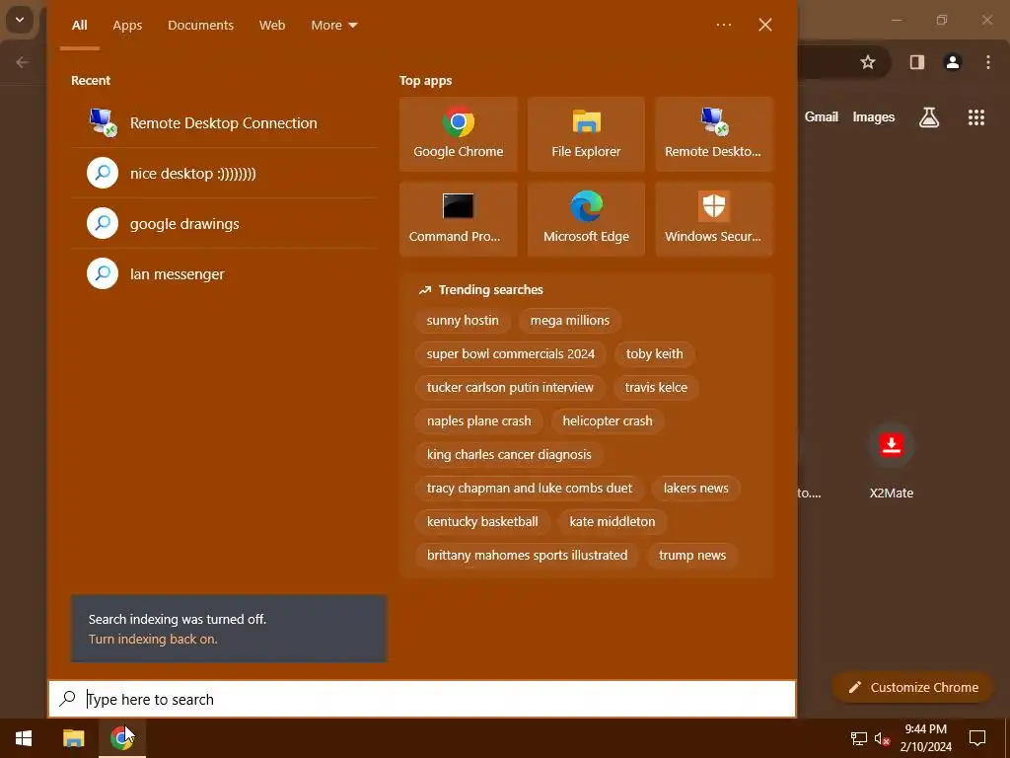Open Google Chrome from Top apps
The height and width of the screenshot is (758, 1010).
458,134
